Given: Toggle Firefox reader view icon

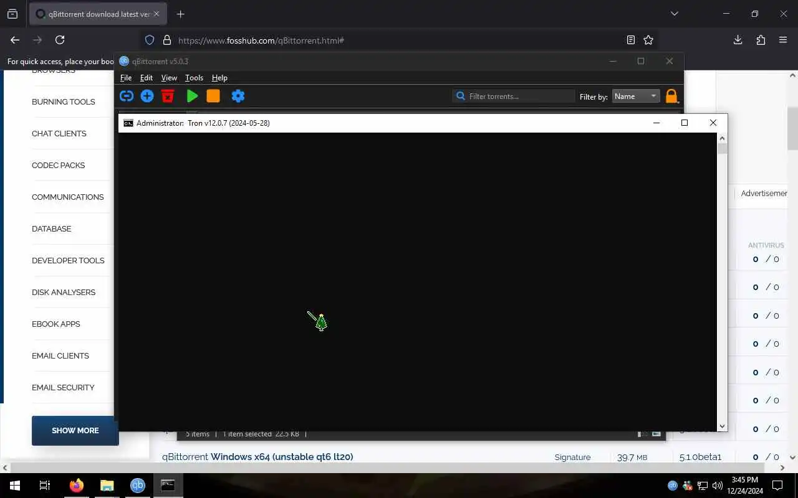Looking at the screenshot, I should tap(631, 40).
